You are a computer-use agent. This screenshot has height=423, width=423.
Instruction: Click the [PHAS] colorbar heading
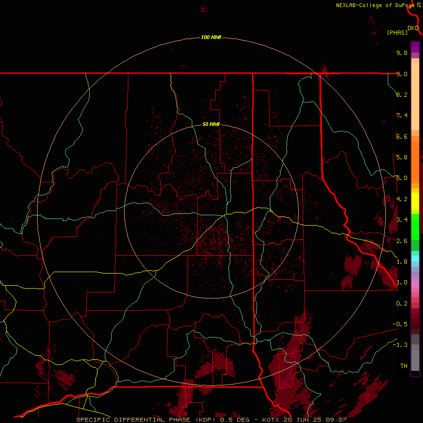pyautogui.click(x=397, y=32)
